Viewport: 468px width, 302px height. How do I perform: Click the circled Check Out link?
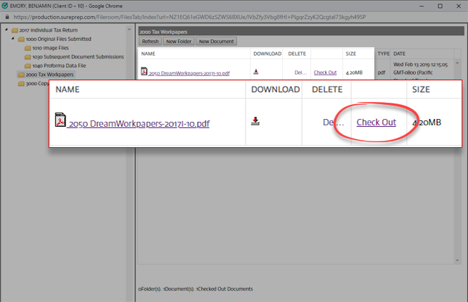click(376, 122)
